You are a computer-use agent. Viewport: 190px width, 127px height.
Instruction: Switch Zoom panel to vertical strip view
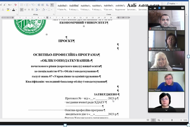[x=159, y=8]
